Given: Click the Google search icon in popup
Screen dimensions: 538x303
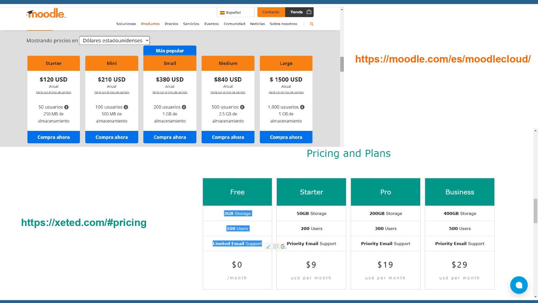Looking at the screenshot, I should click(283, 246).
